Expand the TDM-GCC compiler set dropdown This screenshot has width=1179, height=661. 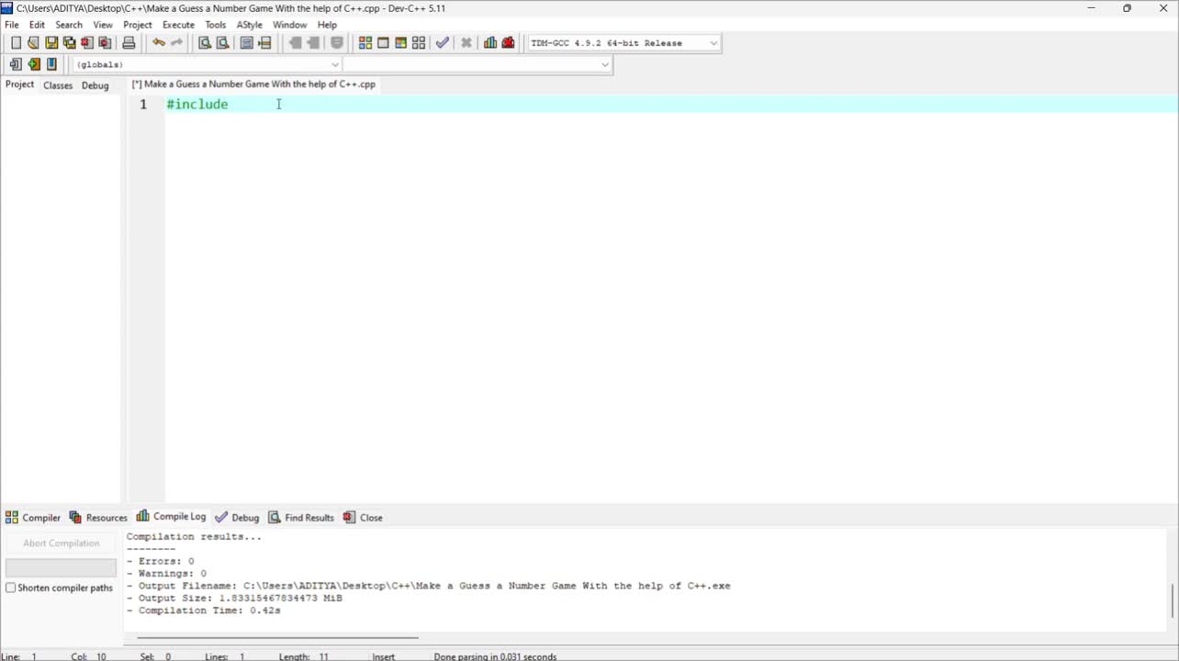(713, 43)
